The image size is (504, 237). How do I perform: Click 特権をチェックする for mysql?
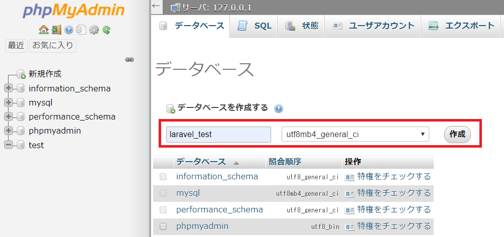tap(394, 193)
